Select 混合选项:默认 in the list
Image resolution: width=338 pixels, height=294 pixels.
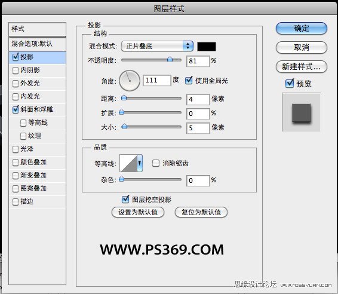[x=37, y=44]
